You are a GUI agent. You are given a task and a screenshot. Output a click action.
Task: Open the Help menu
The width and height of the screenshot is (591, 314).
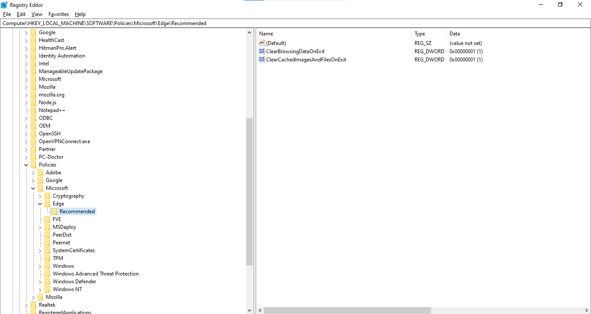80,14
